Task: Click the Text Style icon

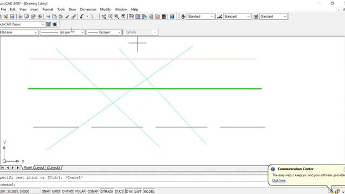Action: 183,17
